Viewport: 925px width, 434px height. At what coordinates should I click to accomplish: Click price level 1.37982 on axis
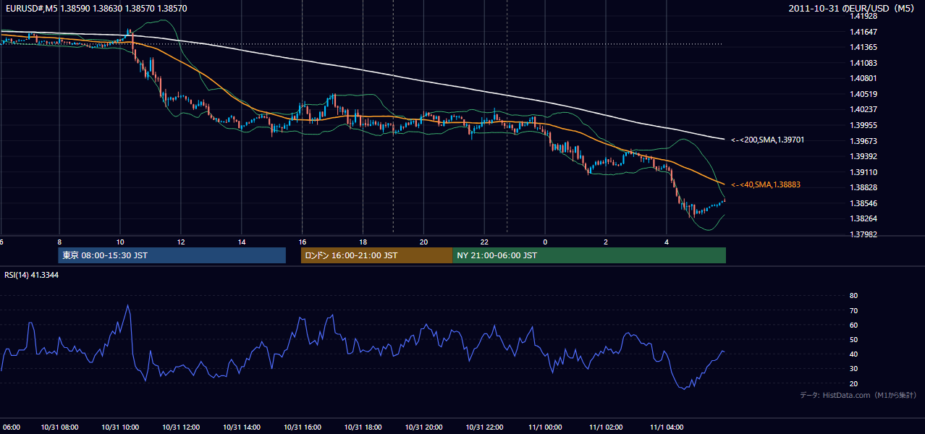[x=863, y=234]
